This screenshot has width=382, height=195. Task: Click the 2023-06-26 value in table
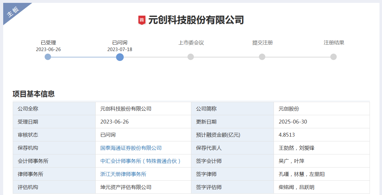[x=143, y=122]
